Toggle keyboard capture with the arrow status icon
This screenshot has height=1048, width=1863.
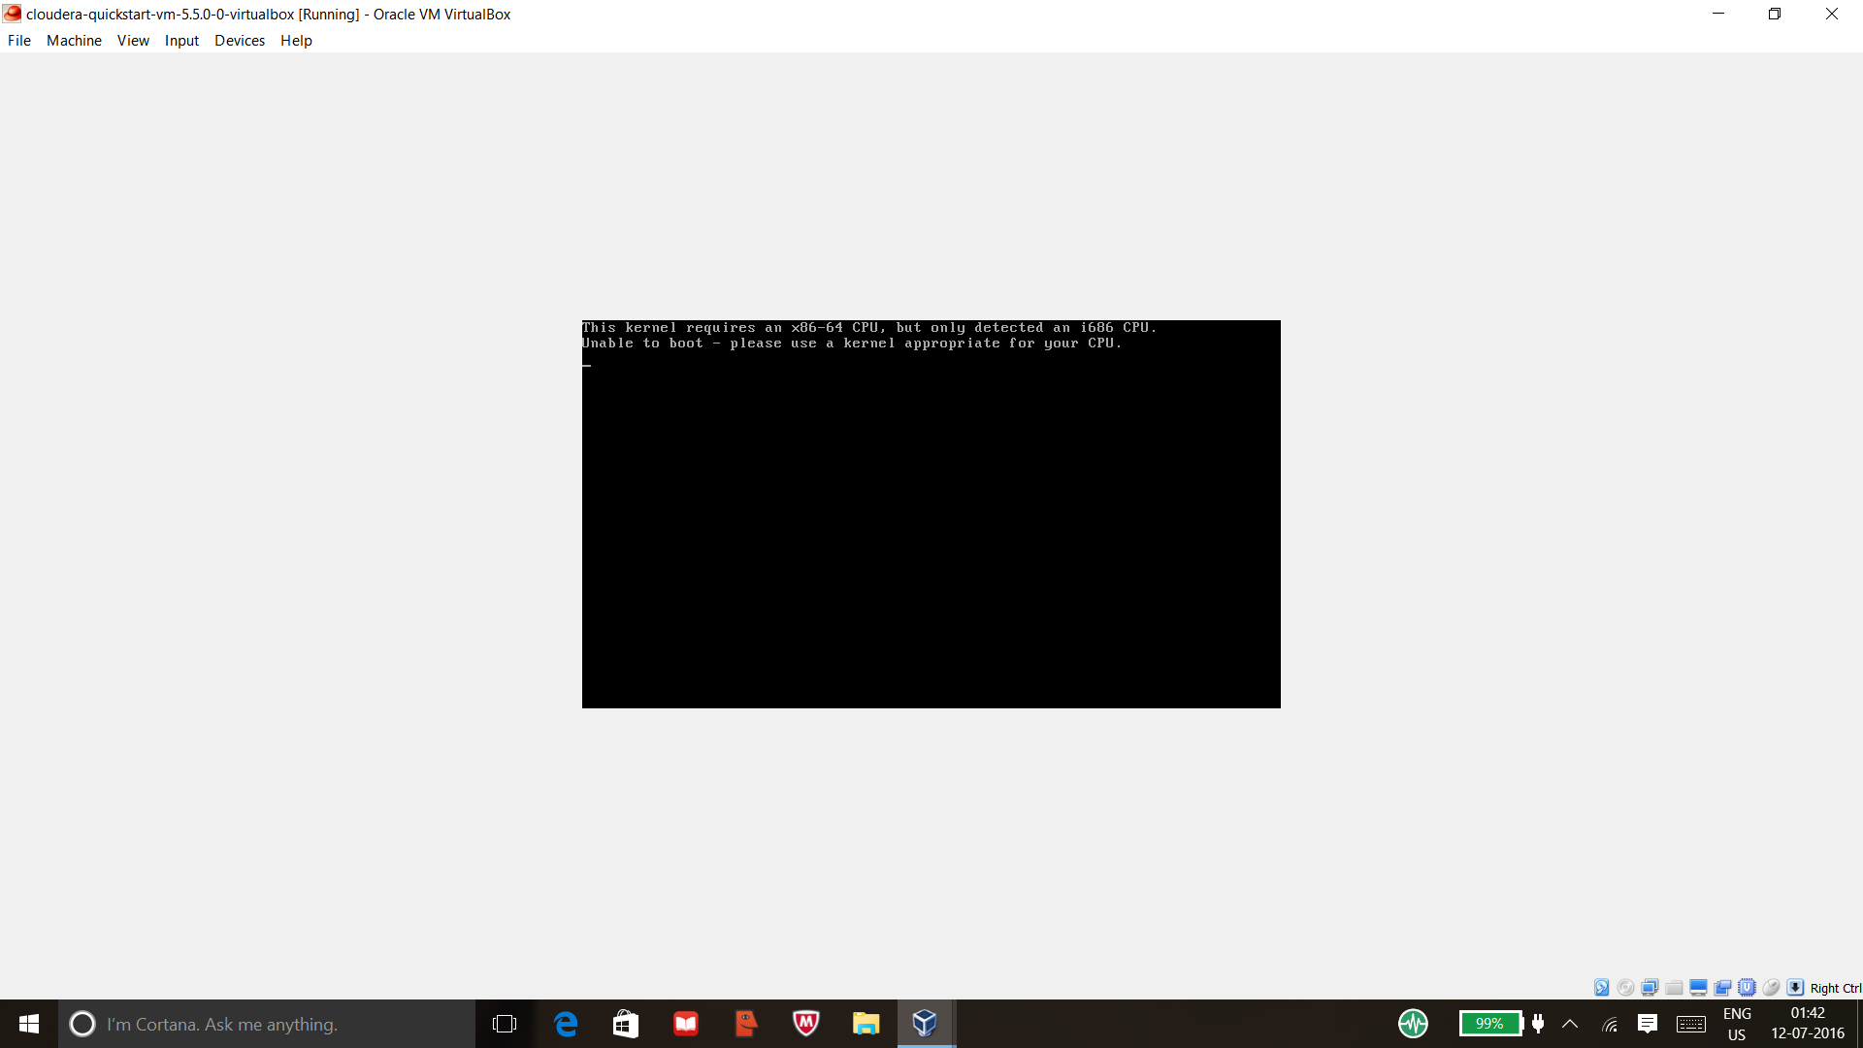tap(1796, 987)
